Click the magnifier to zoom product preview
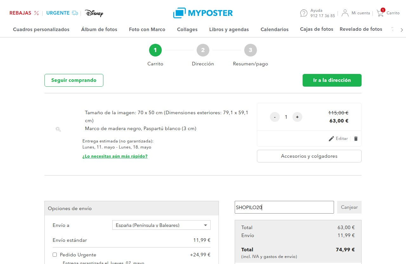406x264 pixels. point(58,129)
